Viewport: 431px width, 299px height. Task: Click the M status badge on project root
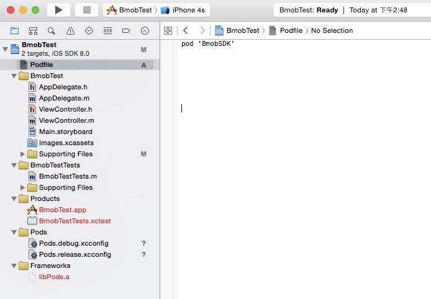(143, 50)
